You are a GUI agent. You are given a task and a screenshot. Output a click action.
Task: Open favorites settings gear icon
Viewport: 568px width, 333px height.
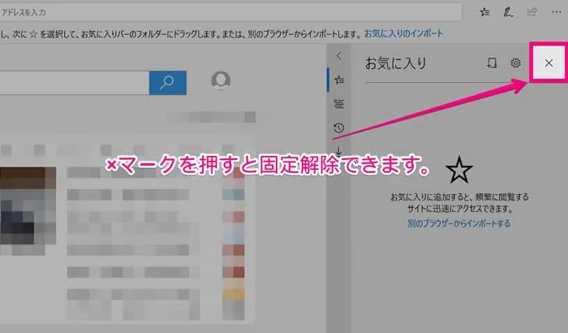[x=515, y=63]
